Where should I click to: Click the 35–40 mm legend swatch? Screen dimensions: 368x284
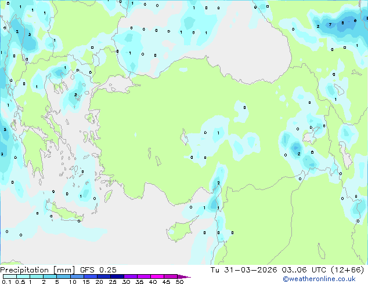pyautogui.click(x=143, y=276)
